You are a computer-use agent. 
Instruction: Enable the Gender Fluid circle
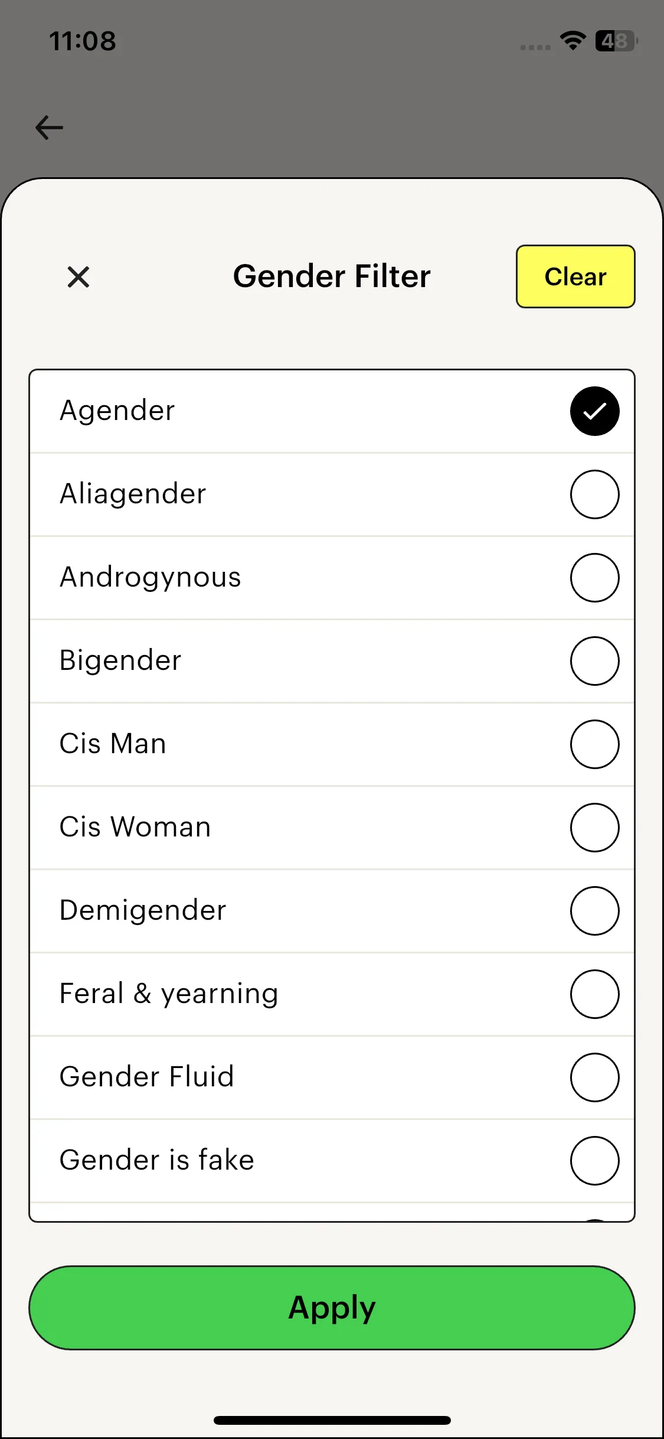594,1077
